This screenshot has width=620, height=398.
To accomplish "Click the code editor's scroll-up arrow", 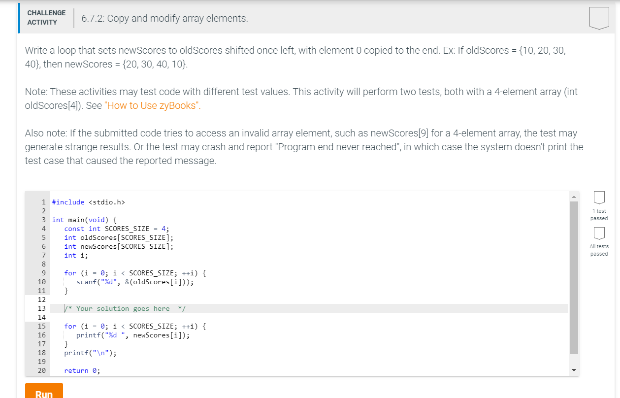I will point(574,196).
